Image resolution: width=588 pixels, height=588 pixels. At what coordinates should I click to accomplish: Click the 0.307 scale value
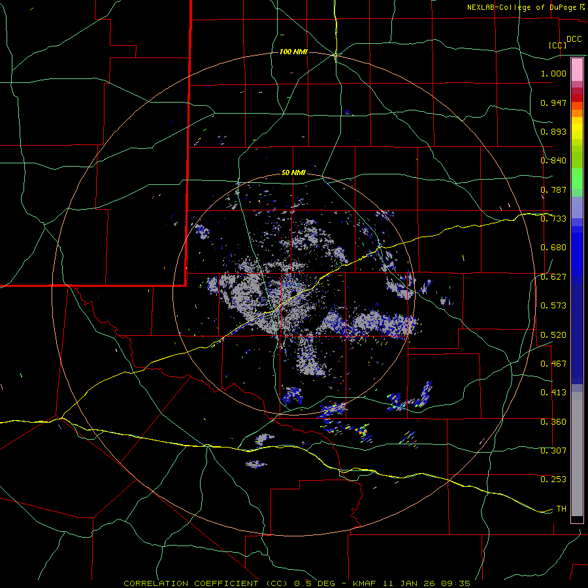coord(553,451)
